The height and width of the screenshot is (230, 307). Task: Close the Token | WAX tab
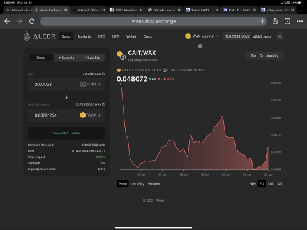point(217,10)
